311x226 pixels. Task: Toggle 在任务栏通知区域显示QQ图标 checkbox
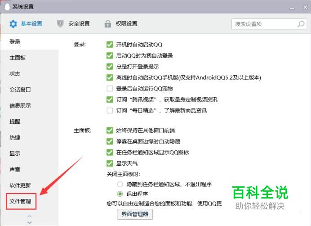(110, 152)
